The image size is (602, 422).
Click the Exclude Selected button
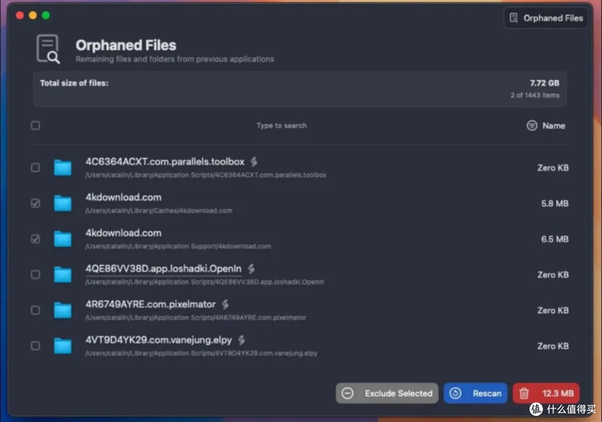(x=387, y=393)
